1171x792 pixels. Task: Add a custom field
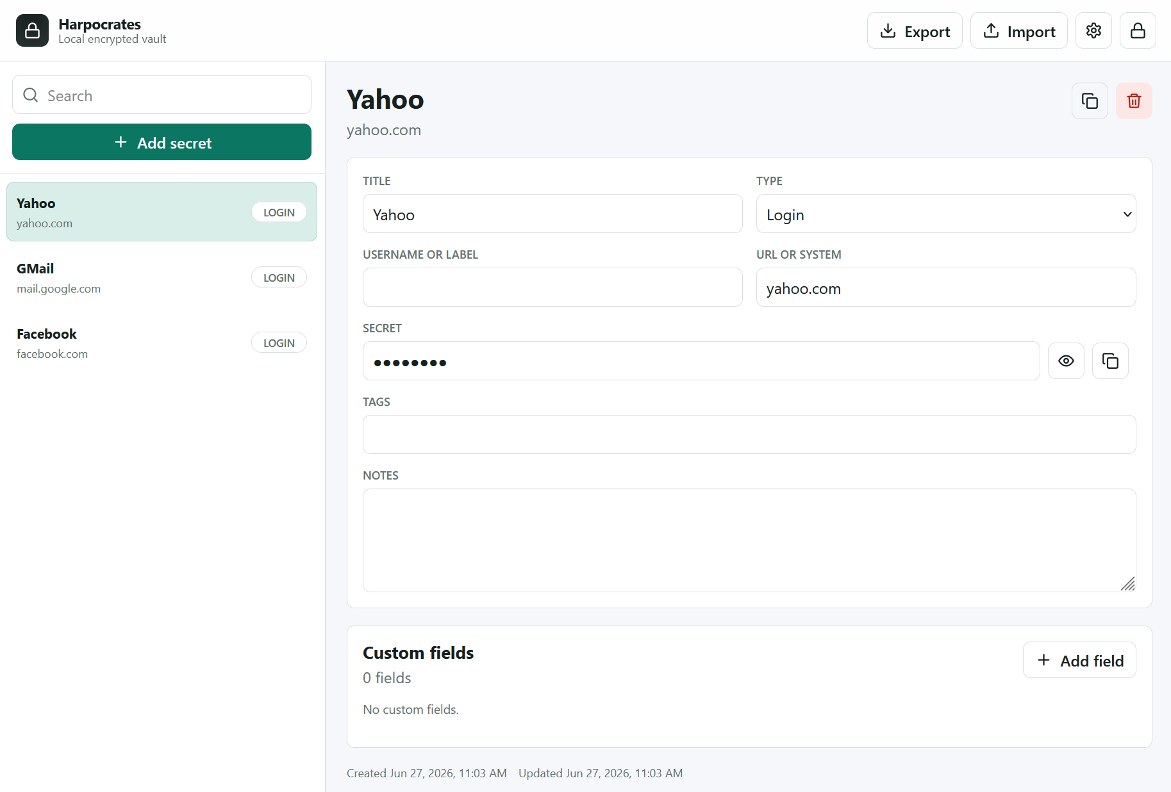pyautogui.click(x=1079, y=660)
